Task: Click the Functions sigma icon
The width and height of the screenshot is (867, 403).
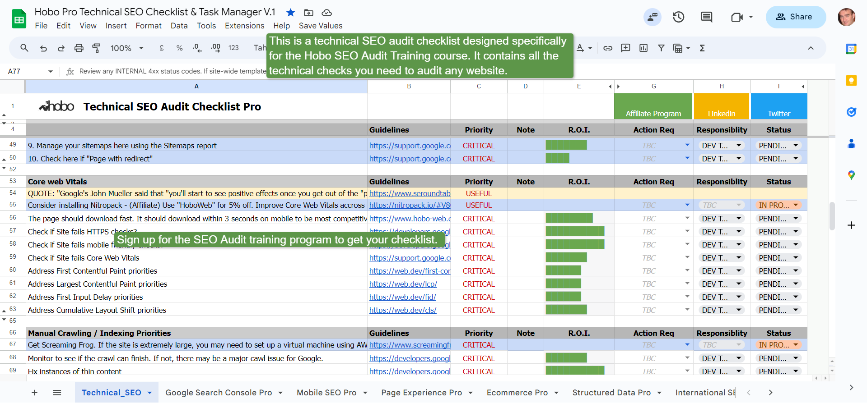Action: (702, 48)
